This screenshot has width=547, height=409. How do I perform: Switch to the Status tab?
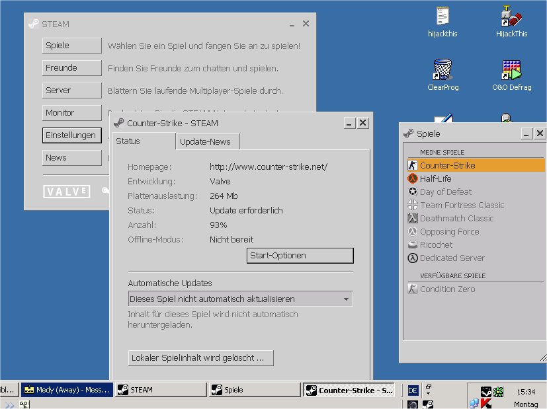pyautogui.click(x=144, y=141)
